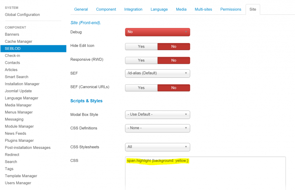
Task: Select the Language tab
Action: [x=159, y=9]
